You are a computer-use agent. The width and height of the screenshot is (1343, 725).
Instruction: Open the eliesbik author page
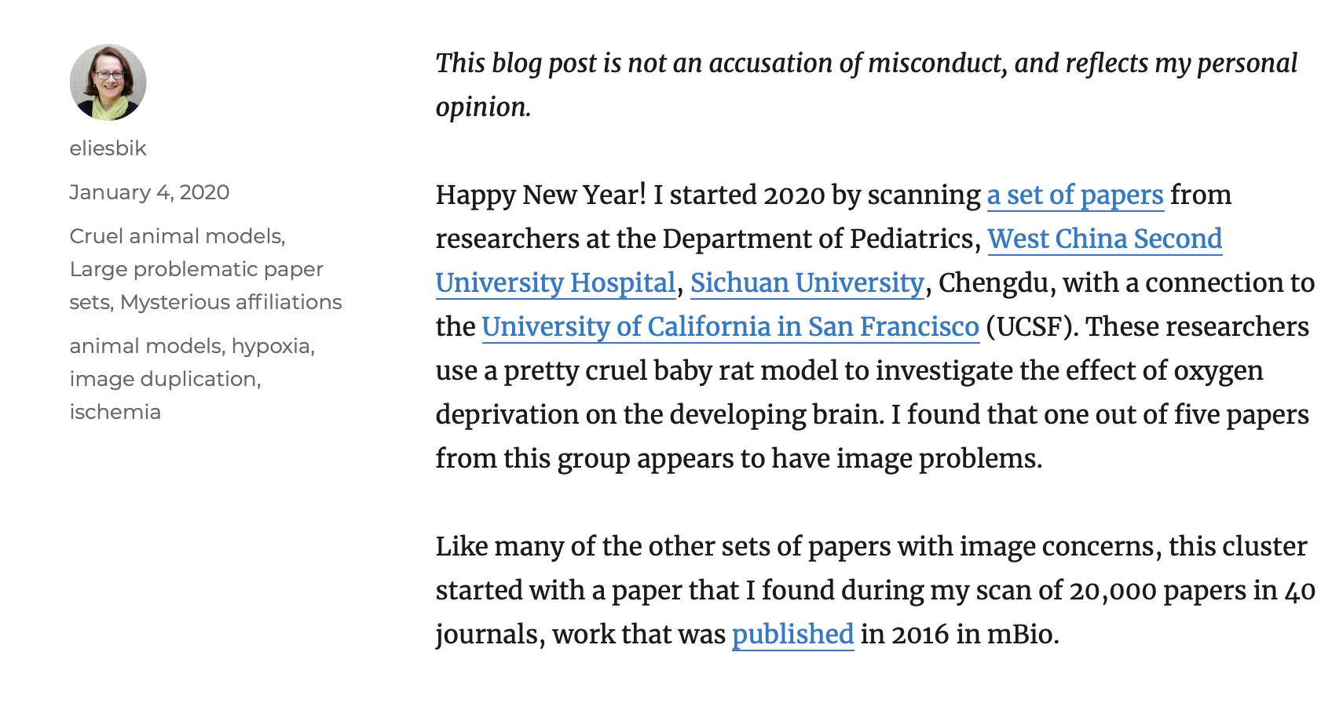(x=108, y=148)
